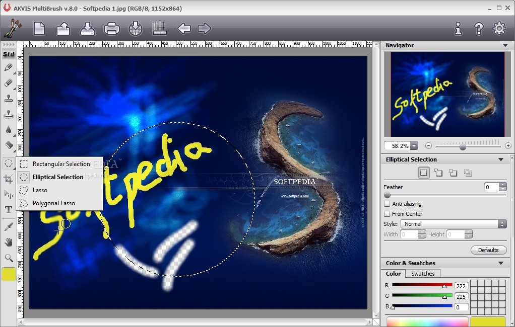Choose the Subtract from Selection mode icon

(453, 173)
